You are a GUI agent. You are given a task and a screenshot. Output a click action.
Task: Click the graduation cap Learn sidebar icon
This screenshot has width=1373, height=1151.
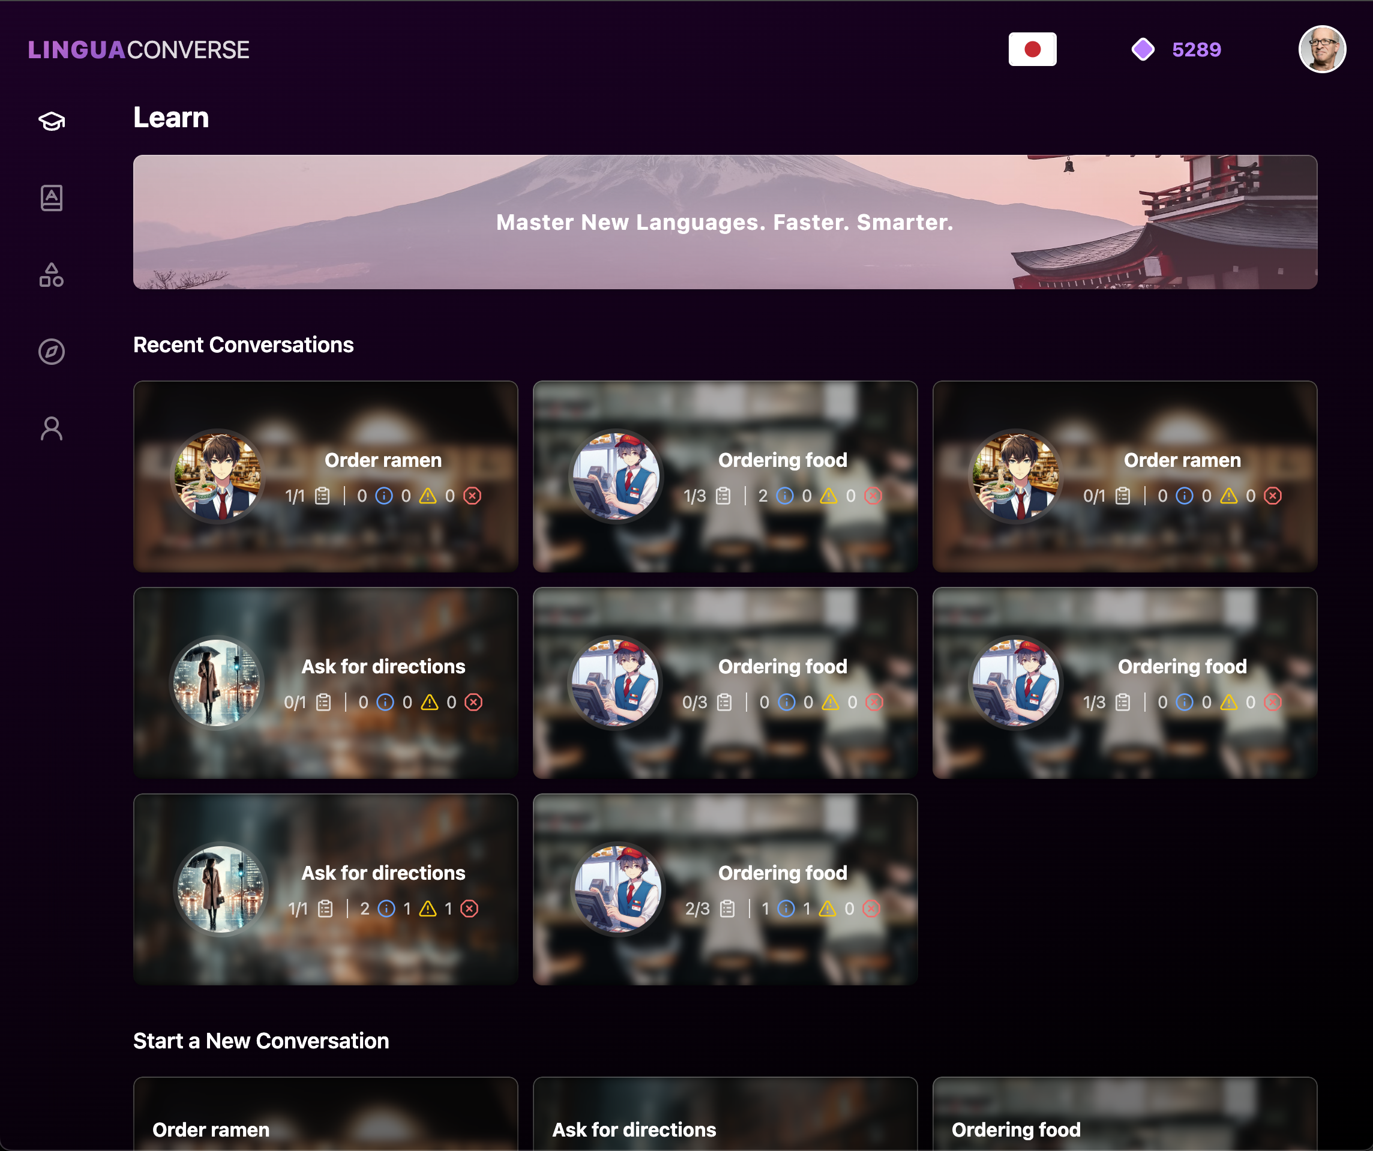[x=52, y=121]
